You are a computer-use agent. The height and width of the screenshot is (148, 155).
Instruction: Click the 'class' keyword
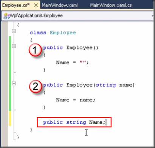coord(38,33)
